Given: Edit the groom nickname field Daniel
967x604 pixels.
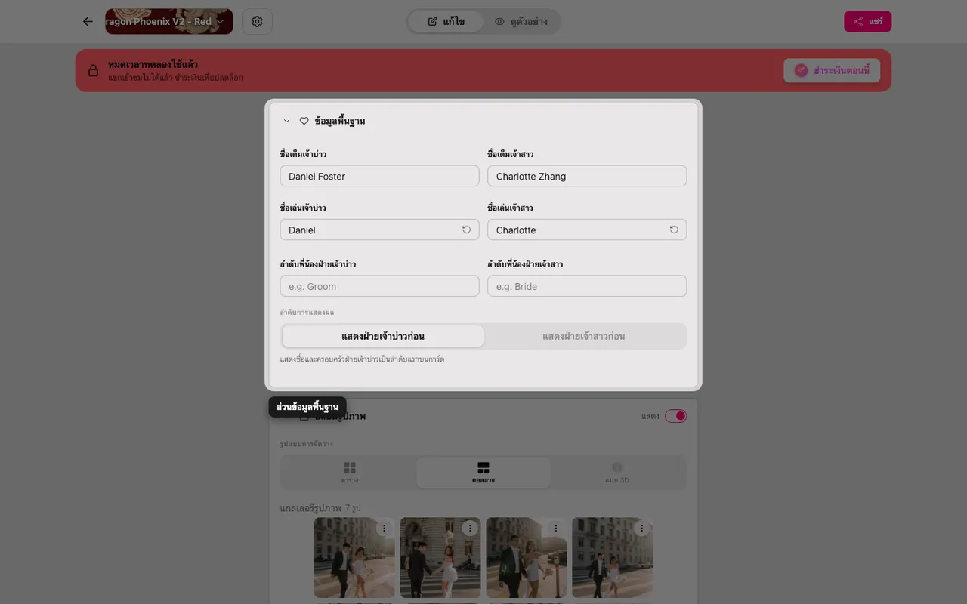Looking at the screenshot, I should pos(379,230).
